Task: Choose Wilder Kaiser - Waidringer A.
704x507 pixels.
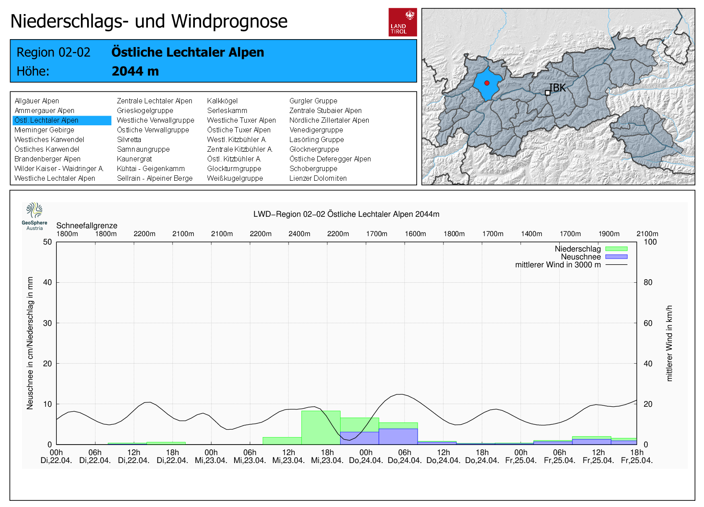Action: [59, 168]
